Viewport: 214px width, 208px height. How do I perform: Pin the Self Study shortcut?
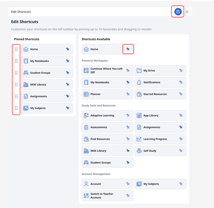click(181, 151)
